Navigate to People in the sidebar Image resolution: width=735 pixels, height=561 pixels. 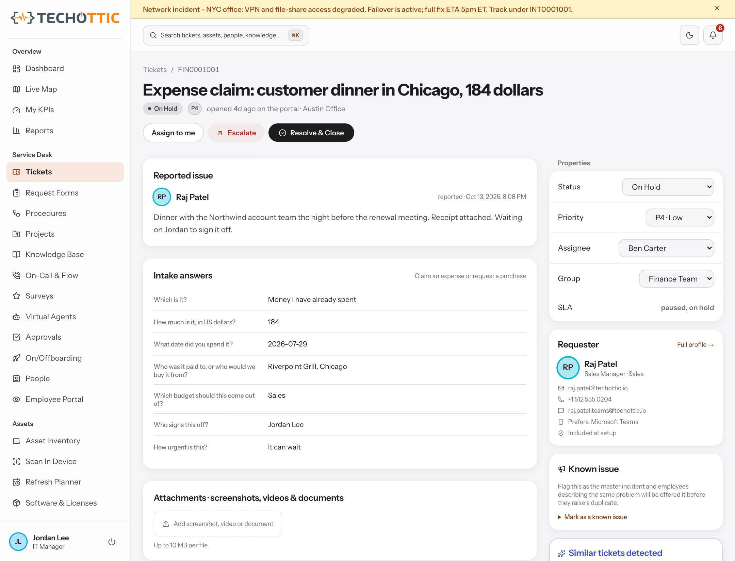(65, 378)
